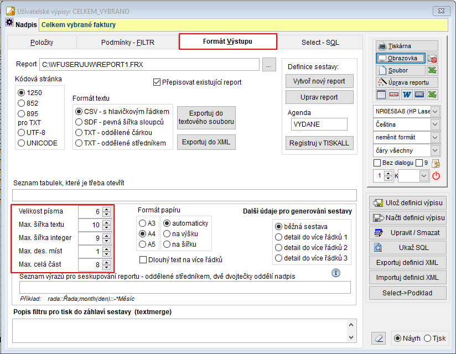This screenshot has width=456, height=354.
Task: Open Čeština language dropdown
Action: click(x=435, y=124)
